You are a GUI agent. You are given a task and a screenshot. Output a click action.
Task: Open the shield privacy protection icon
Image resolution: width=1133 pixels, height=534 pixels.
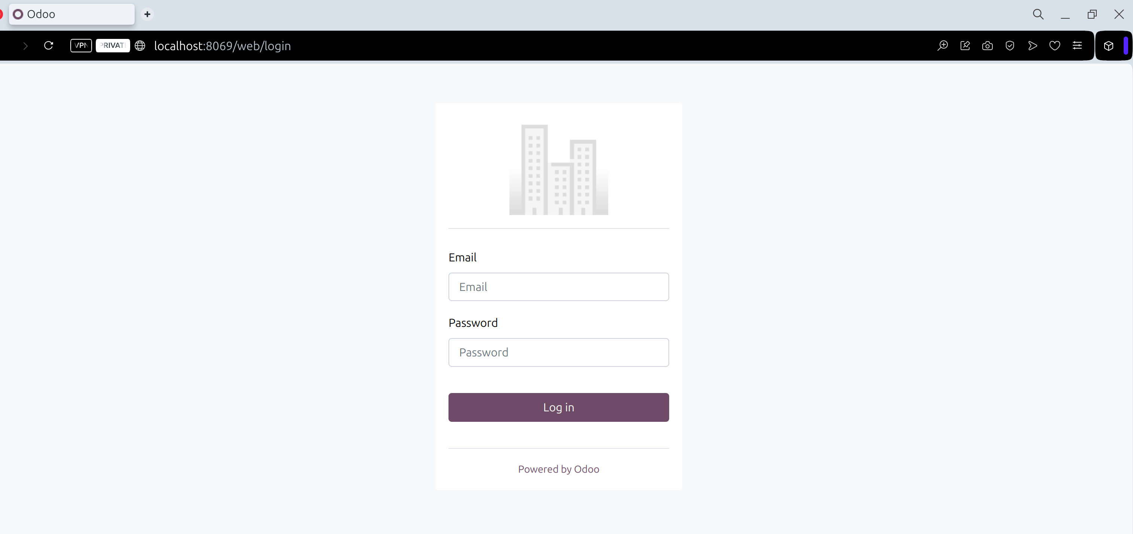pyautogui.click(x=1010, y=46)
